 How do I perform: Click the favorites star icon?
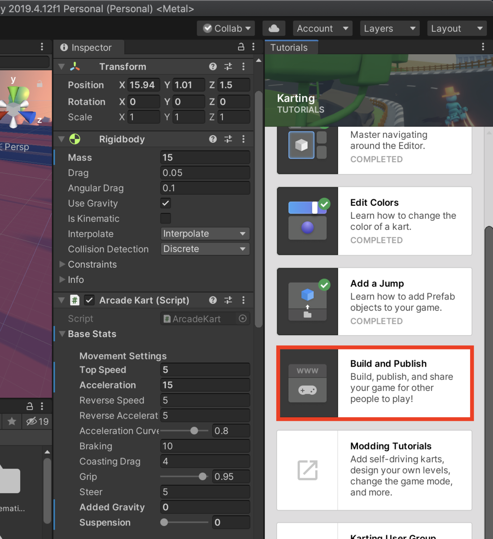(x=12, y=421)
